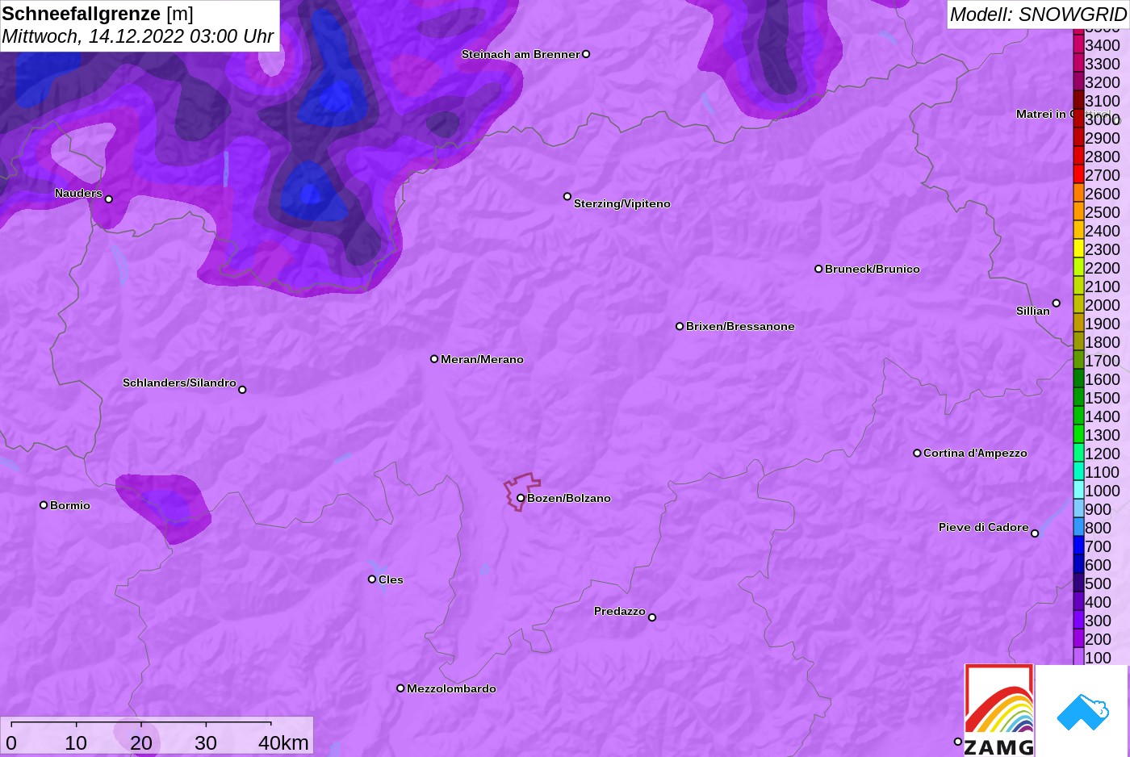Click the "Brixen/Bressanone" city label
The height and width of the screenshot is (757, 1130).
pos(740,326)
